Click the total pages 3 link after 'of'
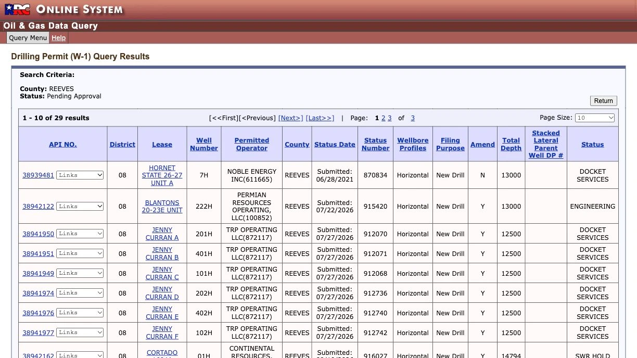The image size is (637, 358). 413,118
